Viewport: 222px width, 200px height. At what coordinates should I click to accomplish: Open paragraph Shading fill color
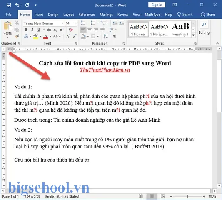tap(83, 37)
